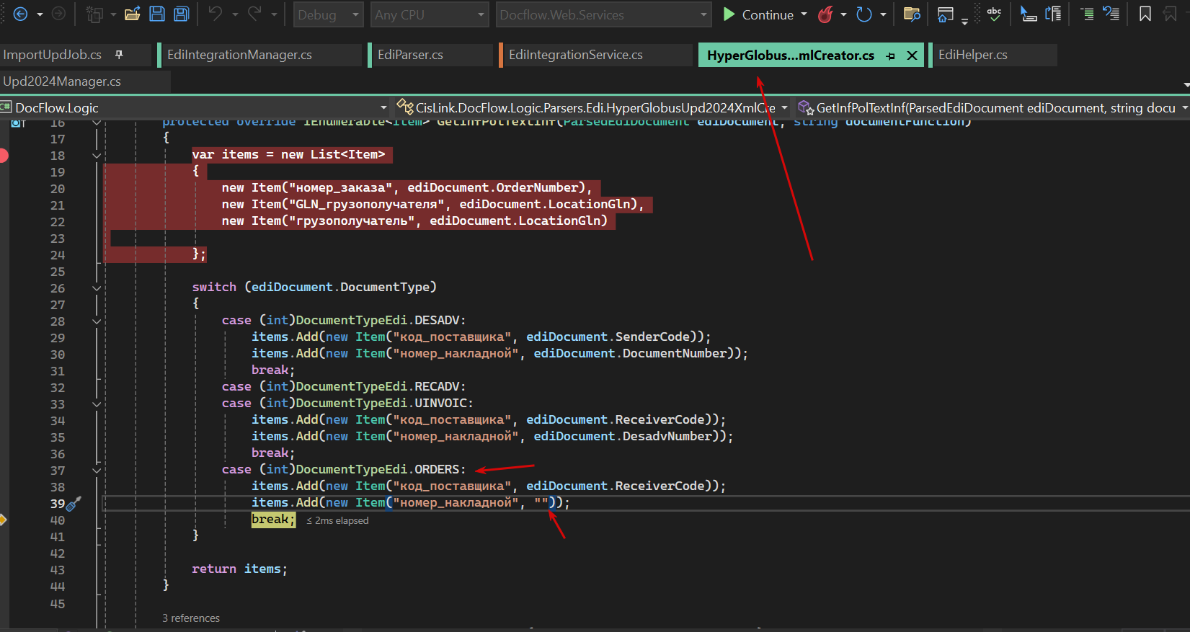Image resolution: width=1190 pixels, height=632 pixels.
Task: Click the Save All double-floppy icon
Action: click(x=182, y=14)
